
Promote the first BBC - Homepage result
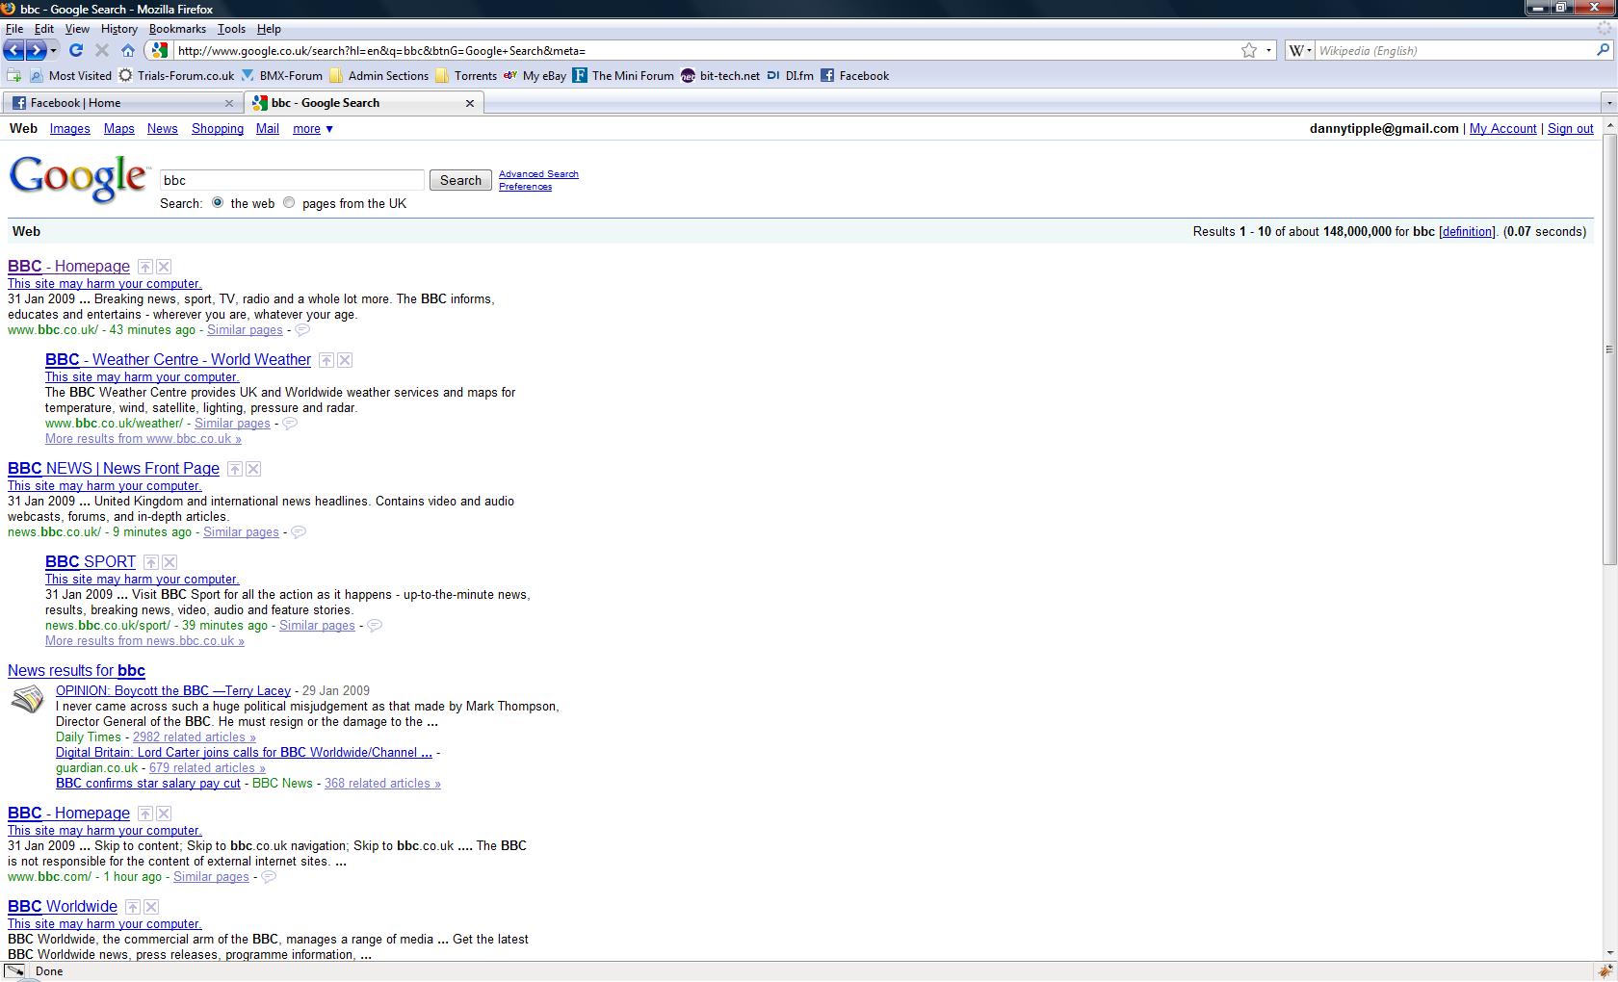[145, 267]
